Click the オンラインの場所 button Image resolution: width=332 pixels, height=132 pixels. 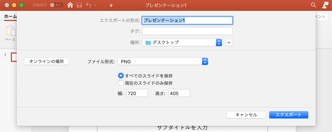click(47, 61)
